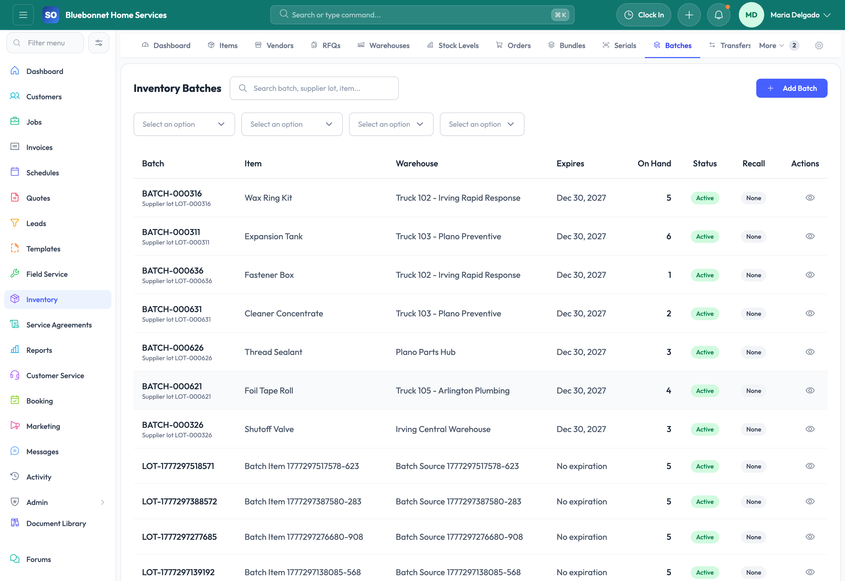This screenshot has height=581, width=845.
Task: Open Forums in sidebar
Action: point(58,560)
